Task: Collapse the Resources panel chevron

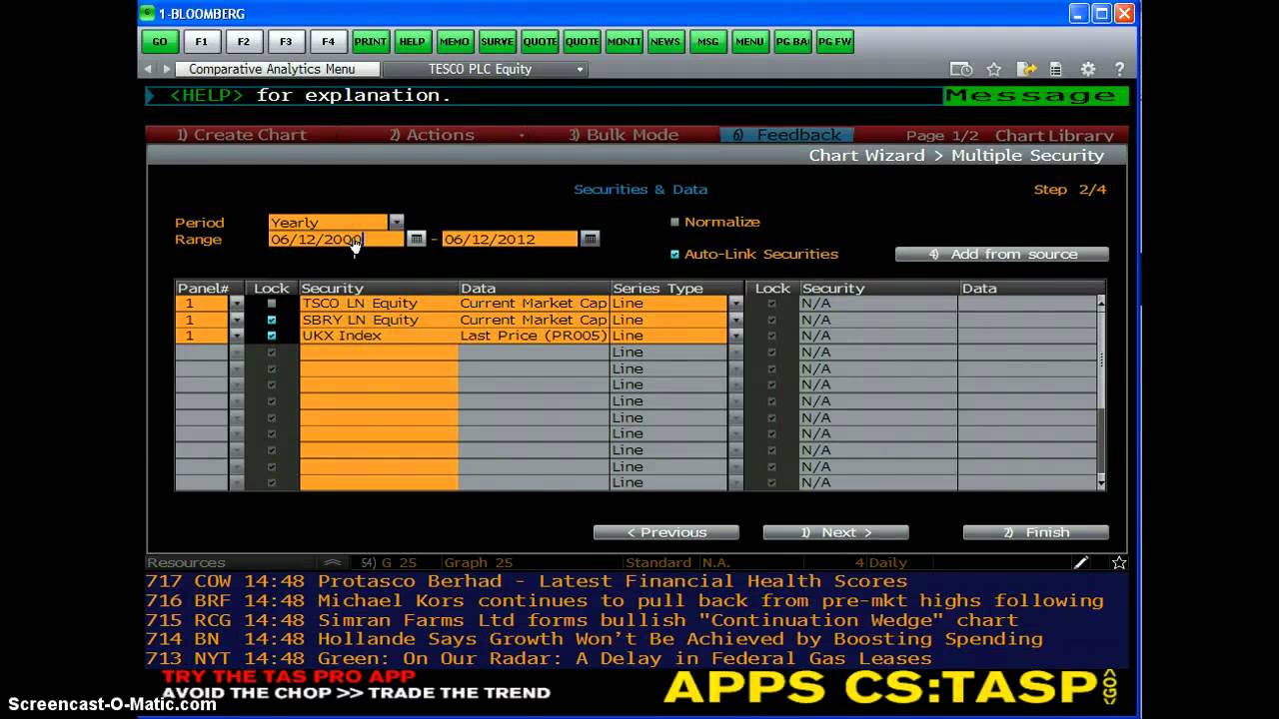Action: pyautogui.click(x=333, y=563)
